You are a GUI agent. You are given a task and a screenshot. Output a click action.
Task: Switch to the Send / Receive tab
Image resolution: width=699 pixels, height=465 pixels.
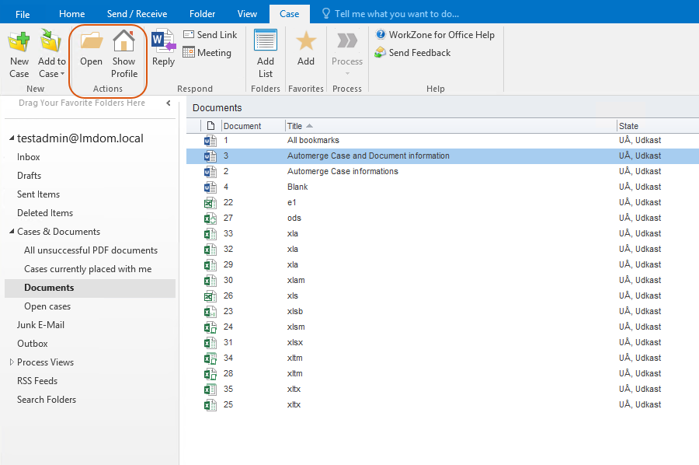[137, 14]
